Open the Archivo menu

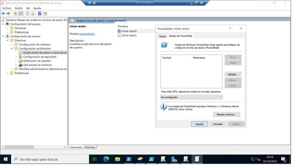[x=7, y=8]
